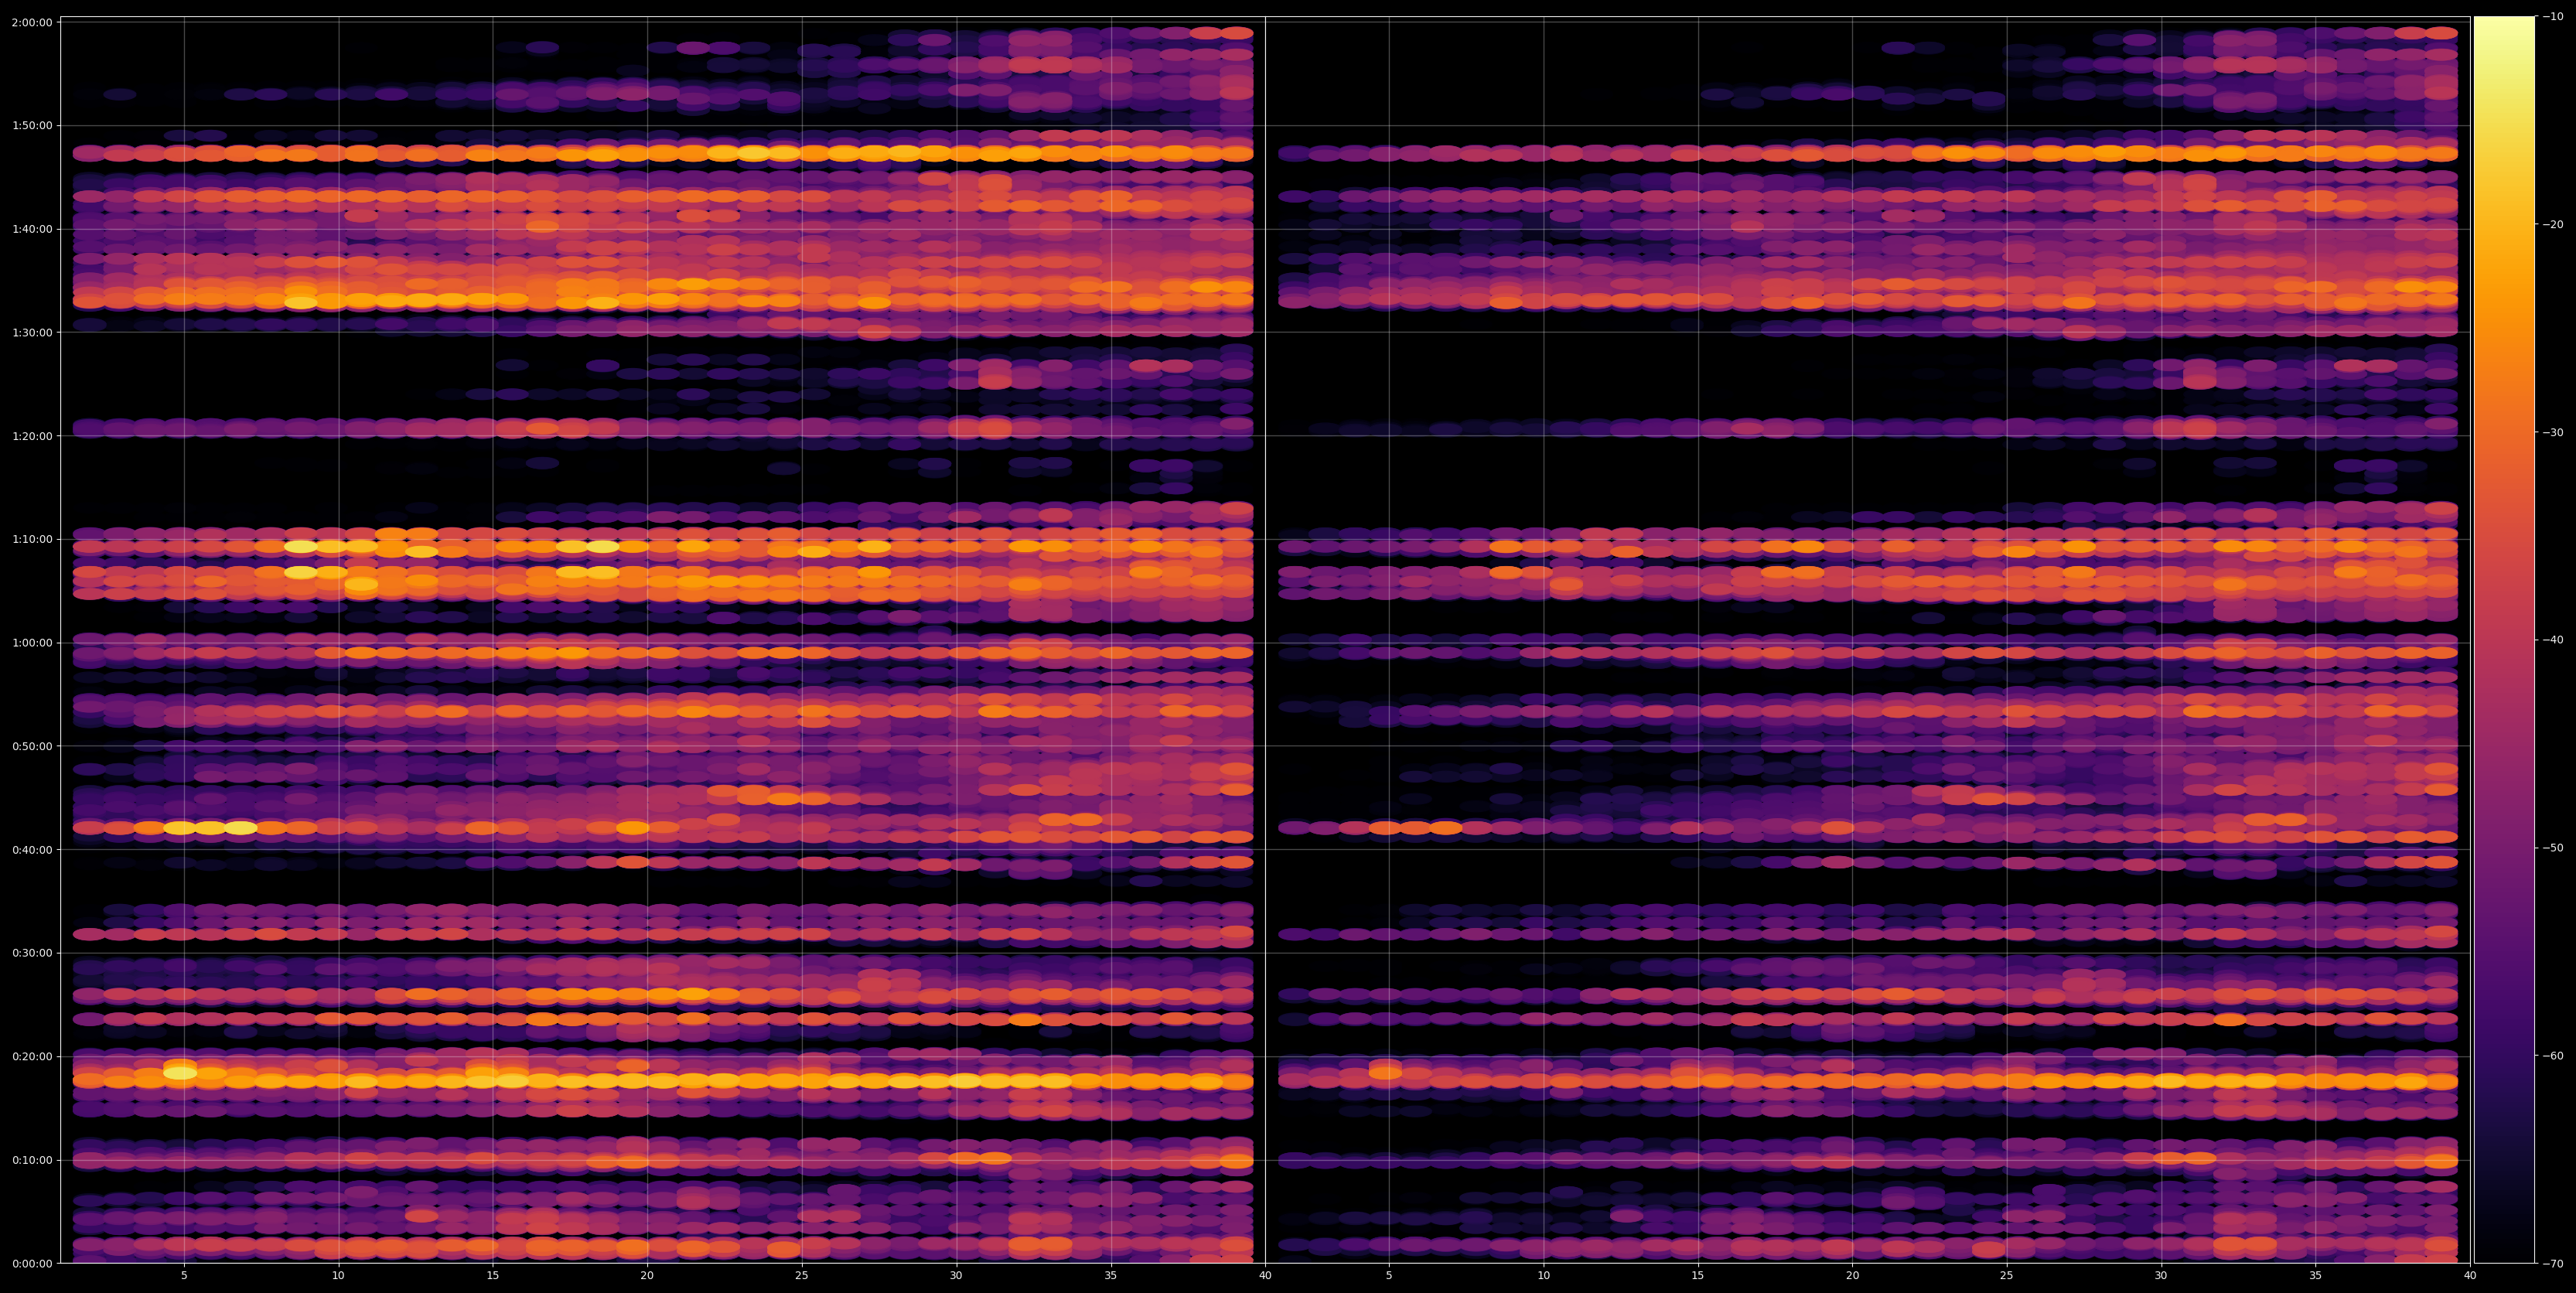Click x-axis tick "35" under the left heatmap
The width and height of the screenshot is (2576, 1293).
click(x=1111, y=1276)
